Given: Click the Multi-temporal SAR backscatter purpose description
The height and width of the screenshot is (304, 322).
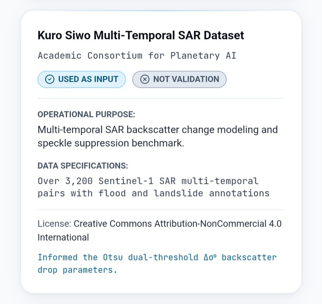Looking at the screenshot, I should [x=158, y=136].
